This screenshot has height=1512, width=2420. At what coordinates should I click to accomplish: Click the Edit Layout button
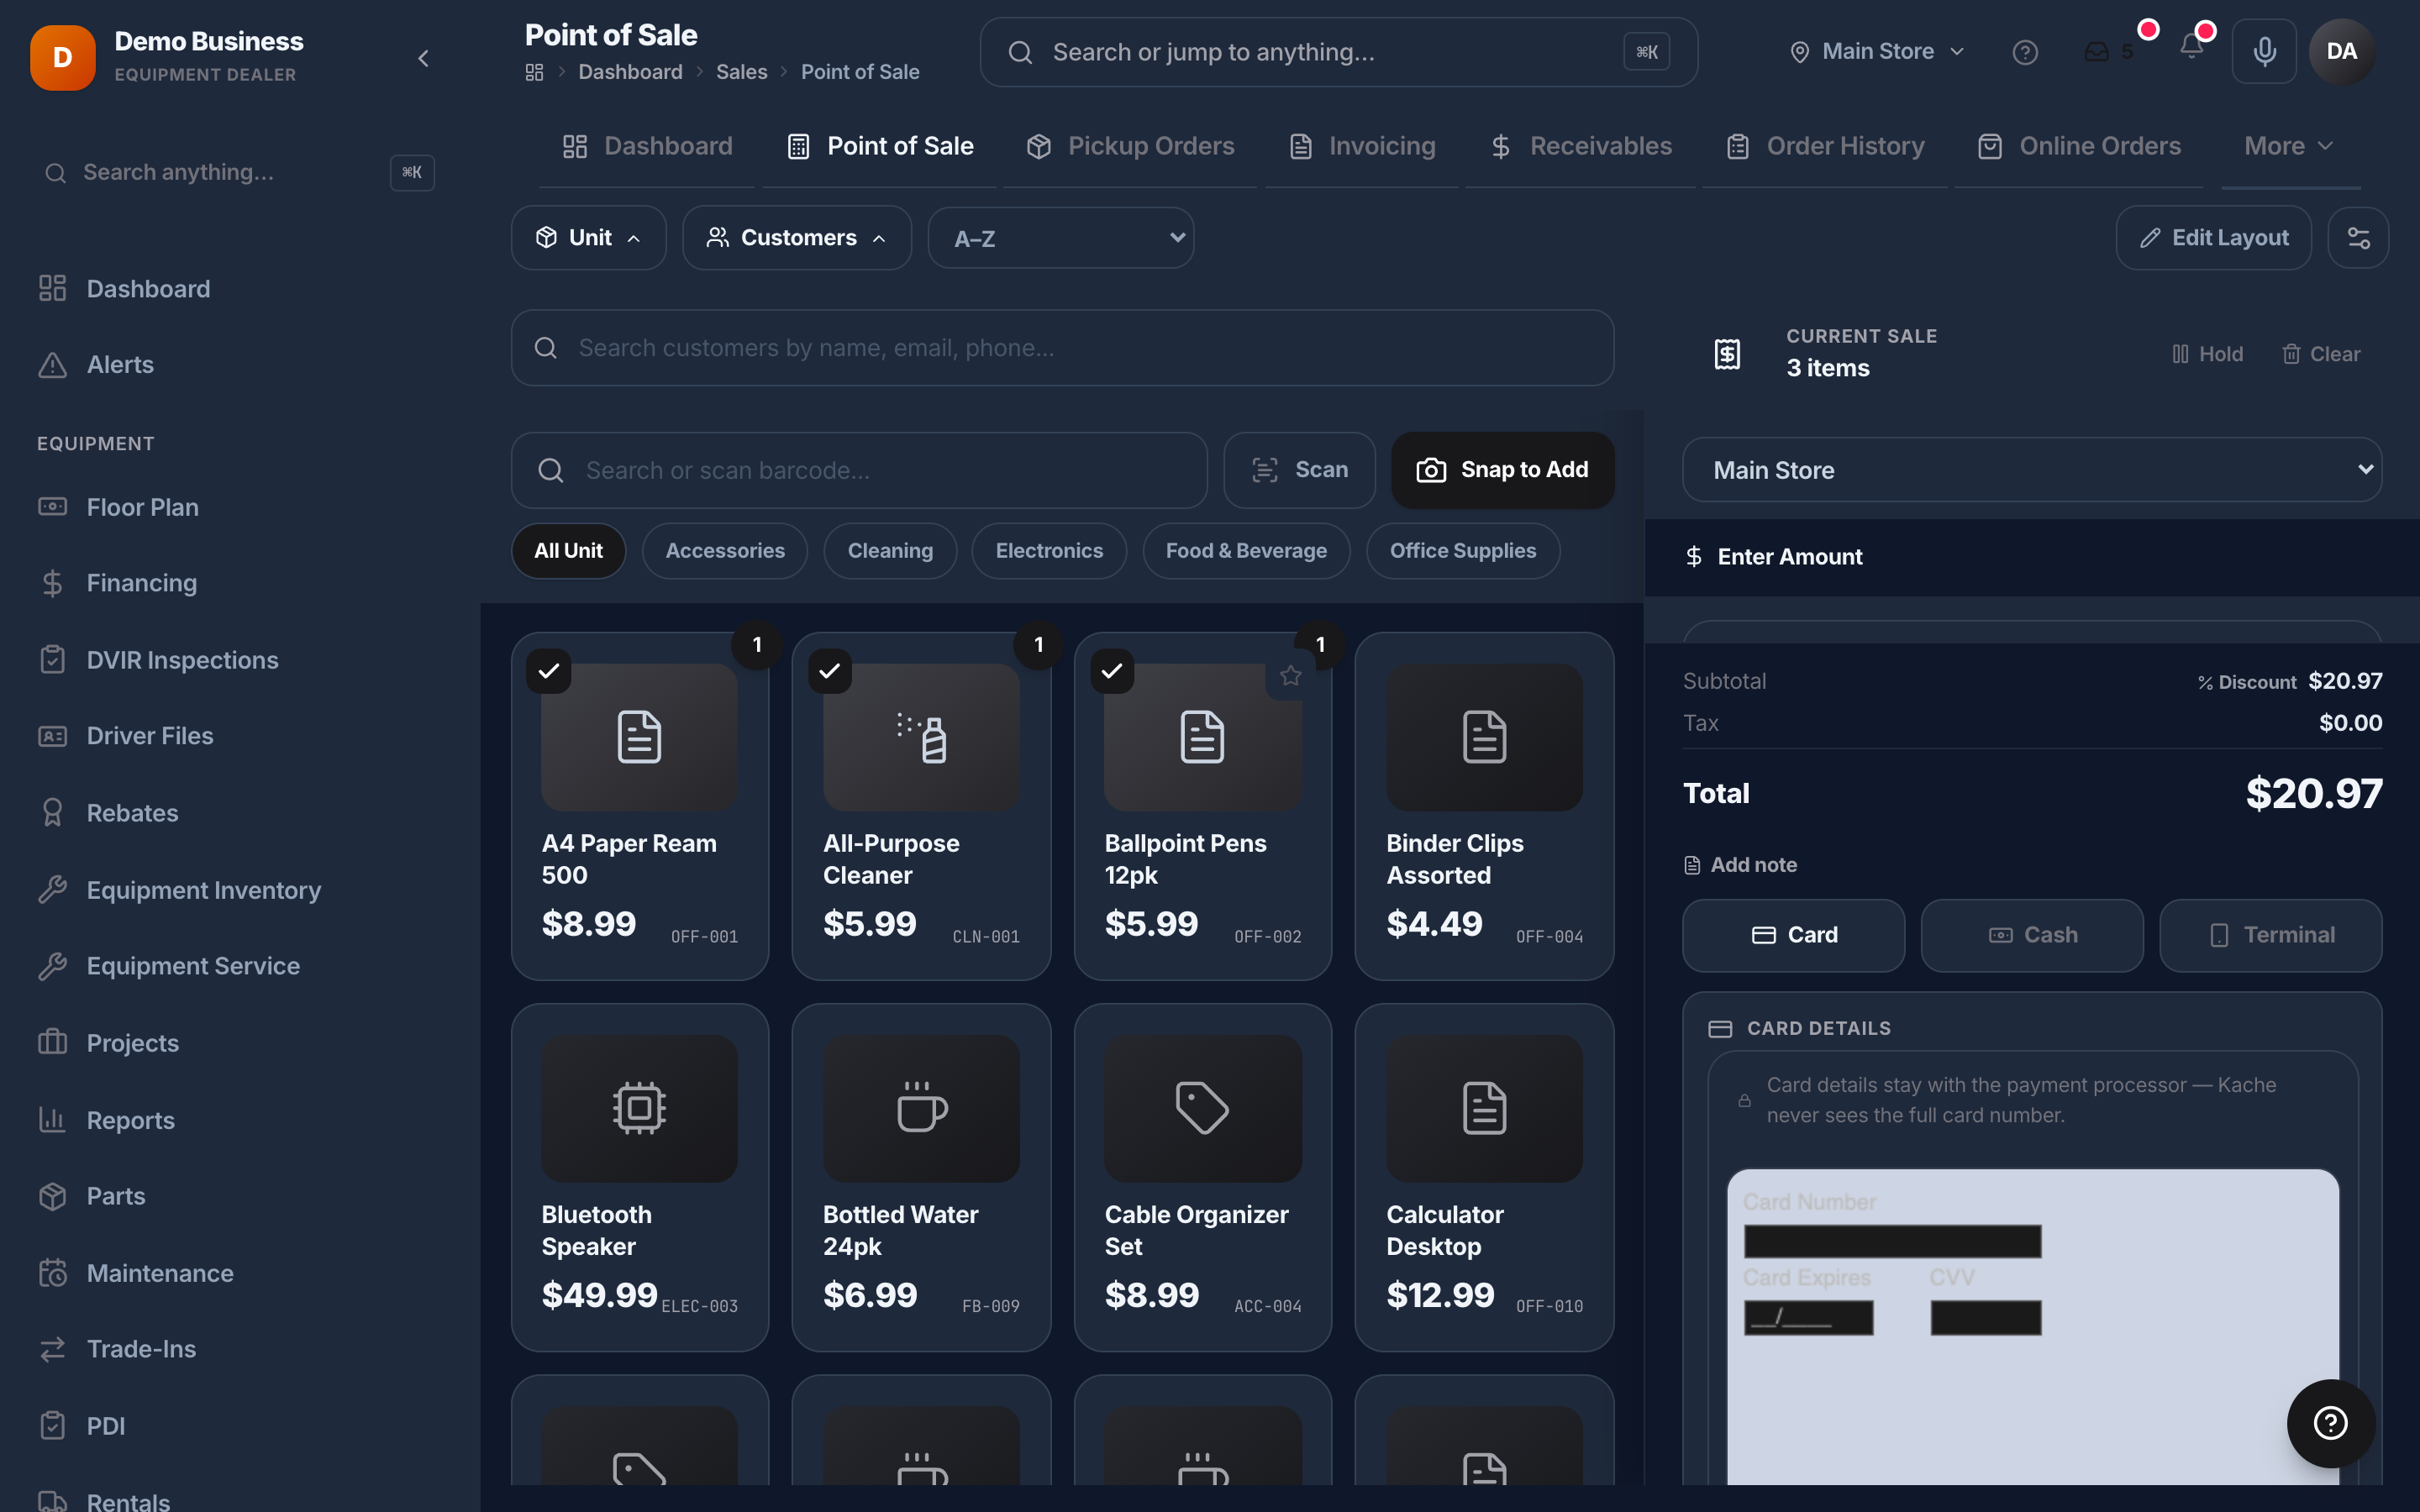pos(2213,238)
